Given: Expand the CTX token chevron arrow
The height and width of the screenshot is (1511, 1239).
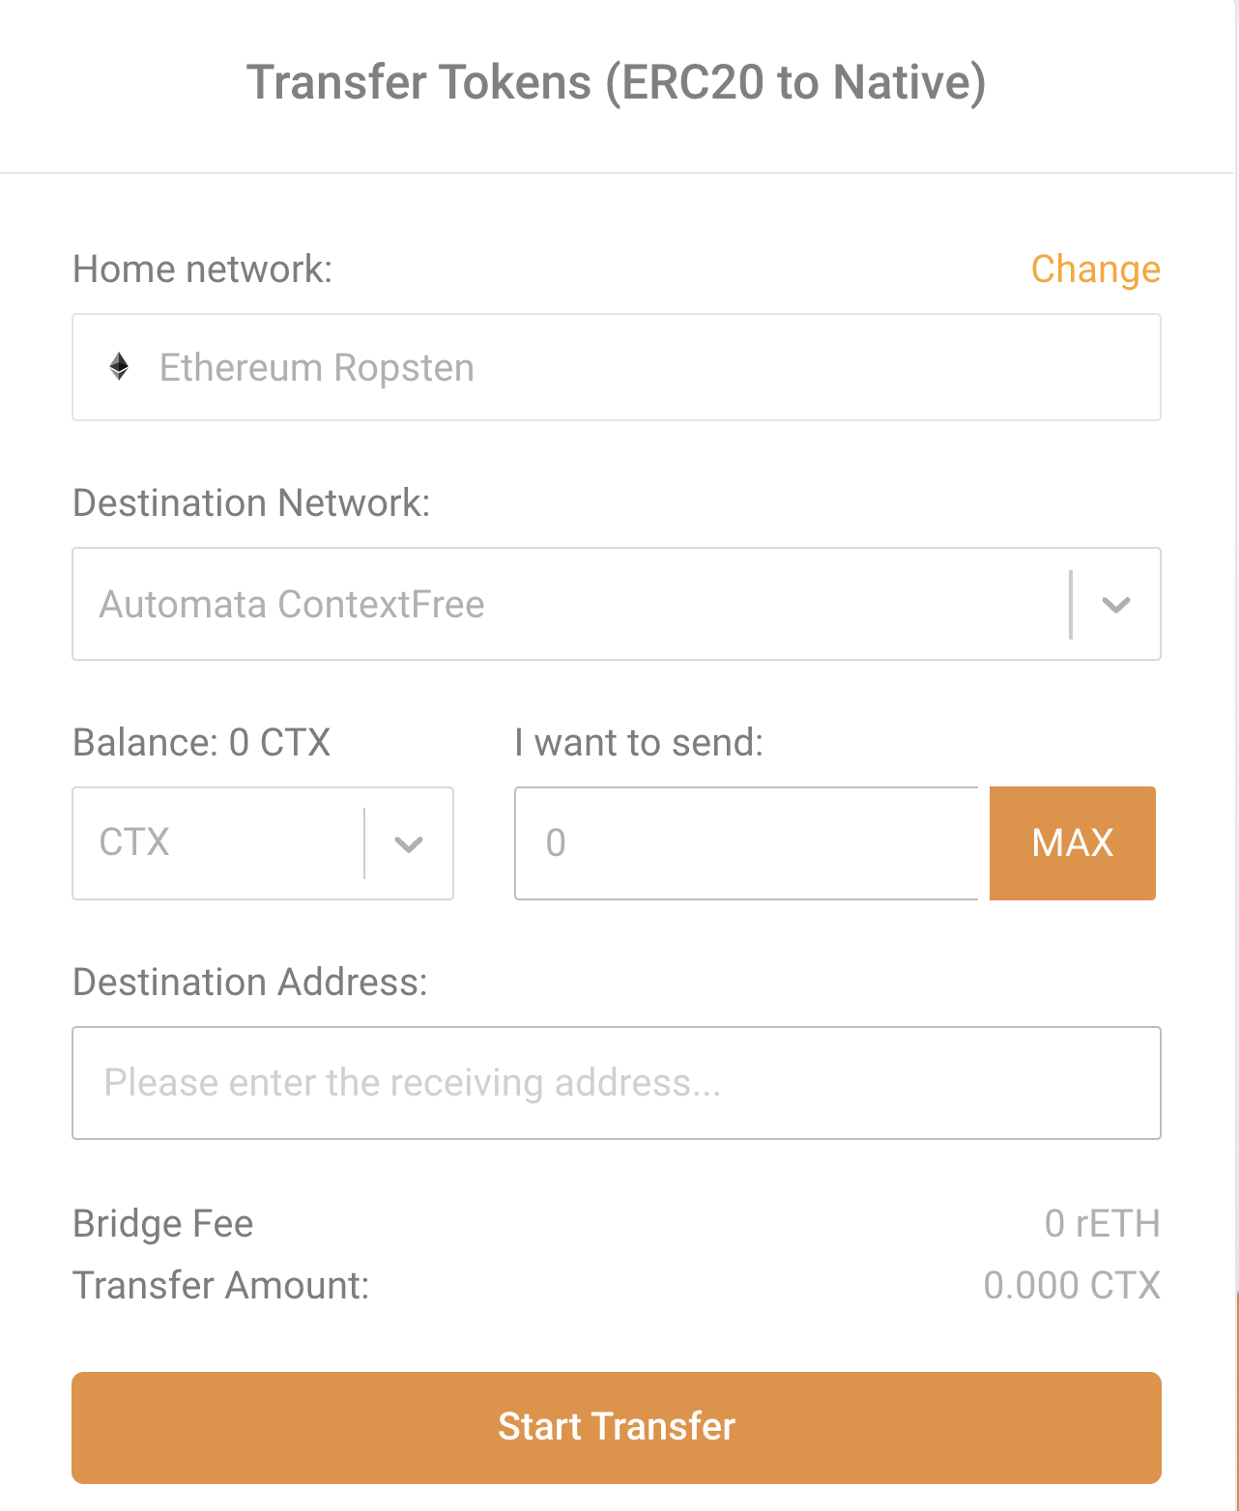Looking at the screenshot, I should pos(409,844).
